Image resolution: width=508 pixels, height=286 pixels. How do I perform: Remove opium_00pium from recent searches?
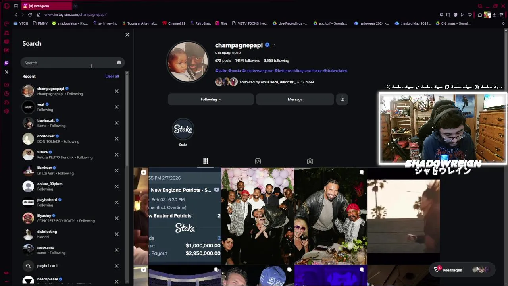[117, 186]
